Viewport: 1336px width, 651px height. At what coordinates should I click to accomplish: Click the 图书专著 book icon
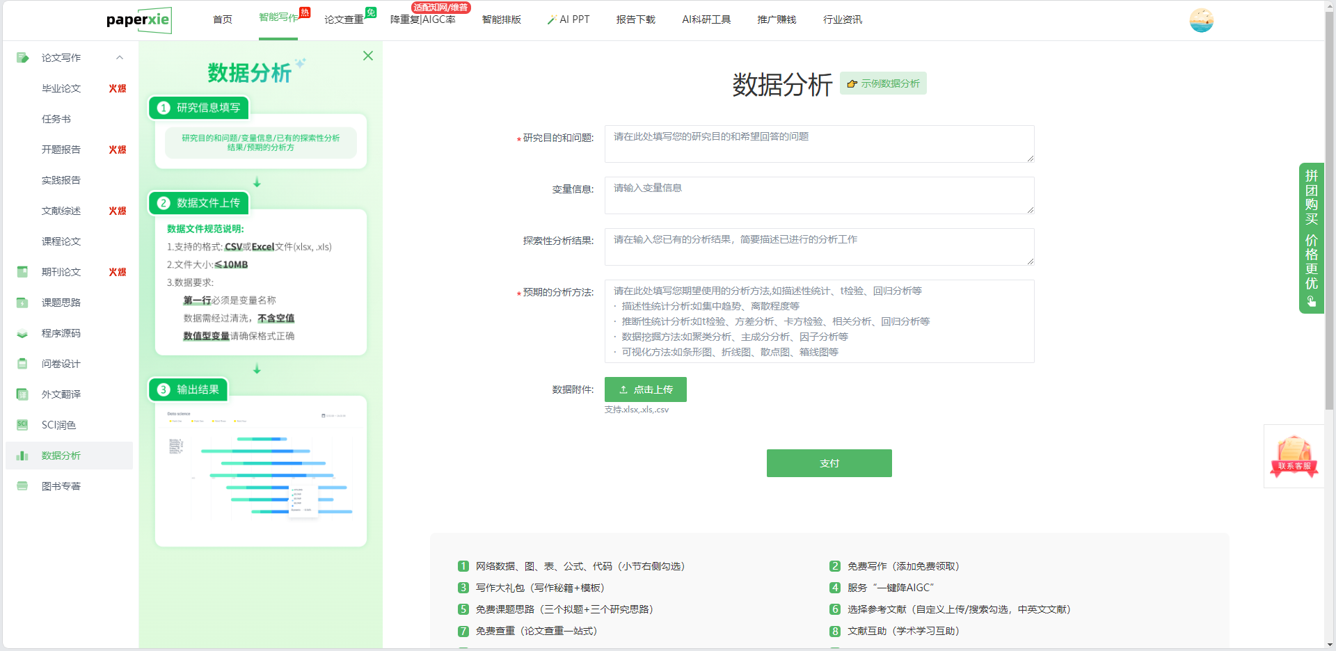pos(22,485)
